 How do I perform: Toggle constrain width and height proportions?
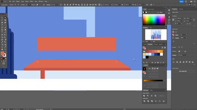(194, 20)
